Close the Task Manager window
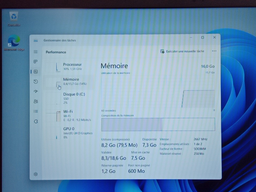The image size is (256, 192). click(214, 37)
